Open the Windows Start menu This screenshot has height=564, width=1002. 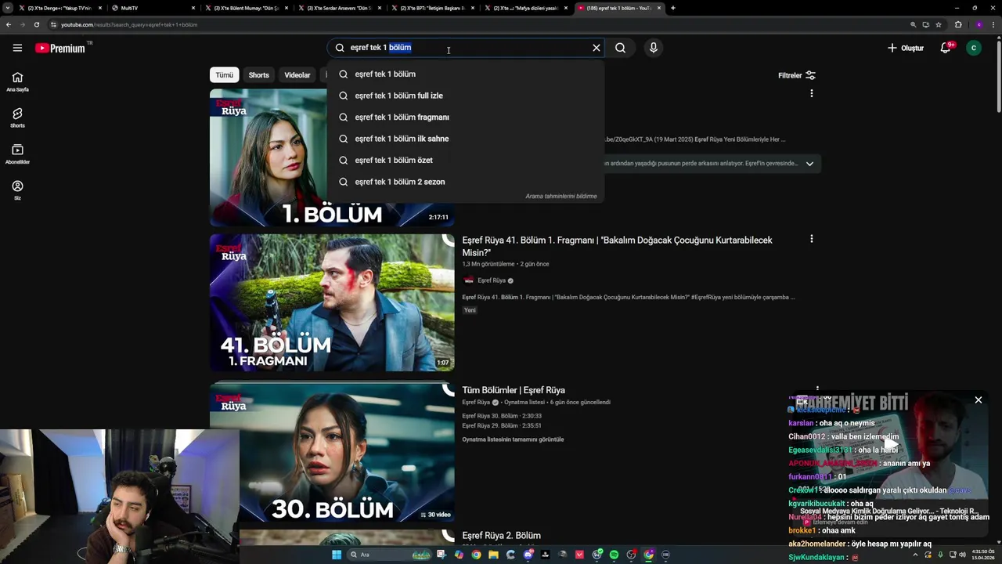point(337,555)
